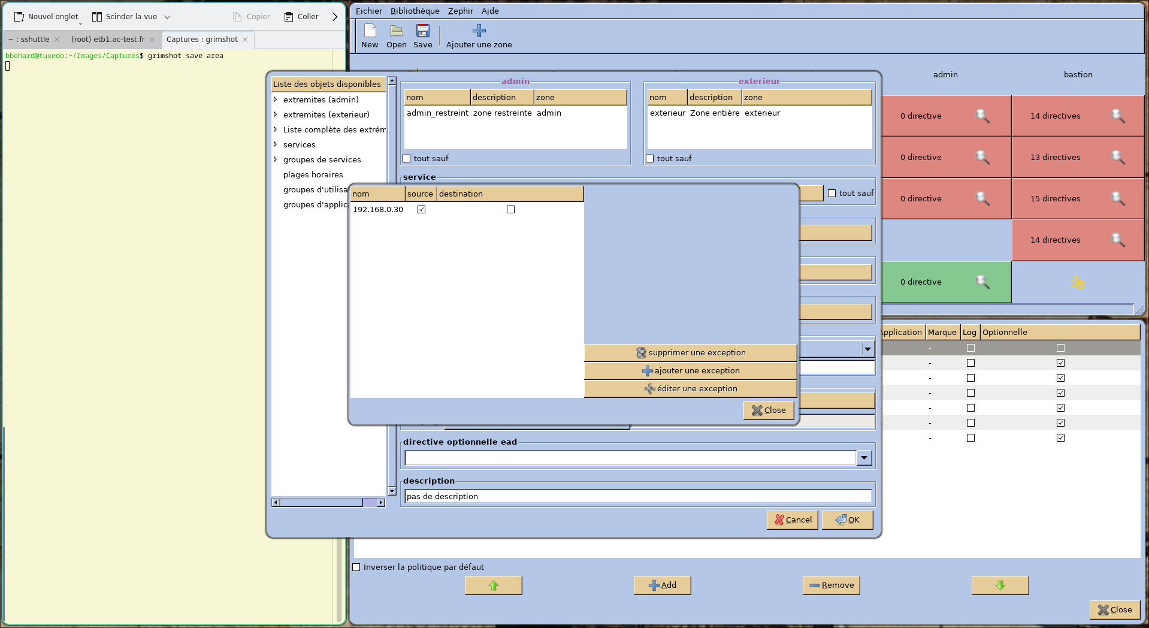This screenshot has height=628, width=1149.
Task: Click magnifier in the 14 directives bastion cell
Action: click(x=1117, y=116)
